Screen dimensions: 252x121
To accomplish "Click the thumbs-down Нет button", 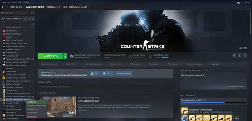I will coord(108,73).
